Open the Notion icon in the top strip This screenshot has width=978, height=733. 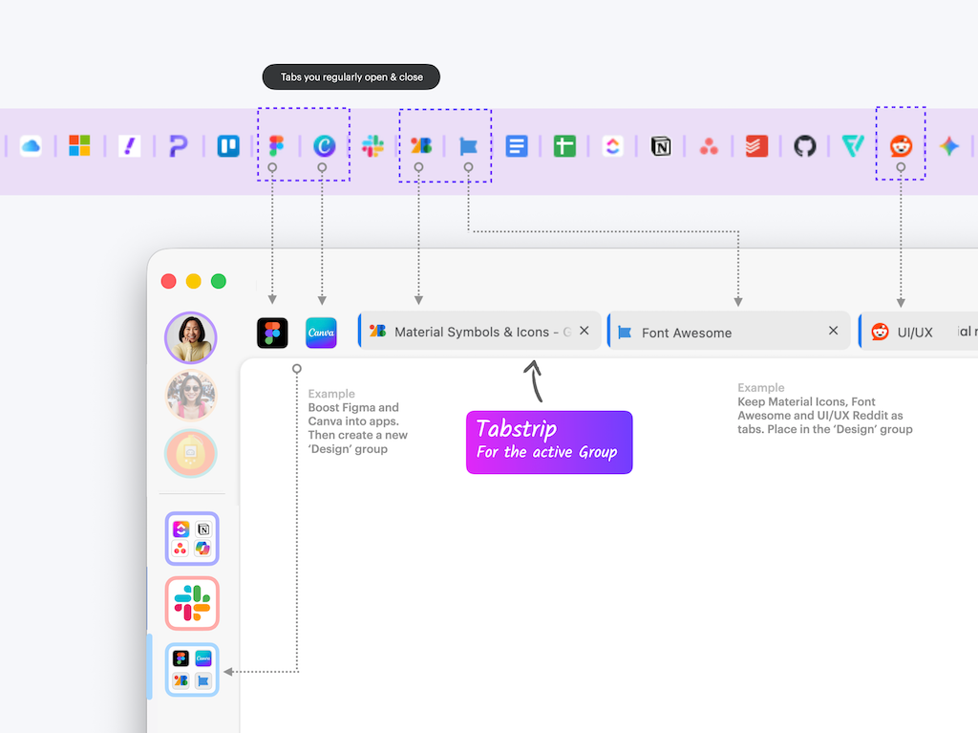point(661,146)
